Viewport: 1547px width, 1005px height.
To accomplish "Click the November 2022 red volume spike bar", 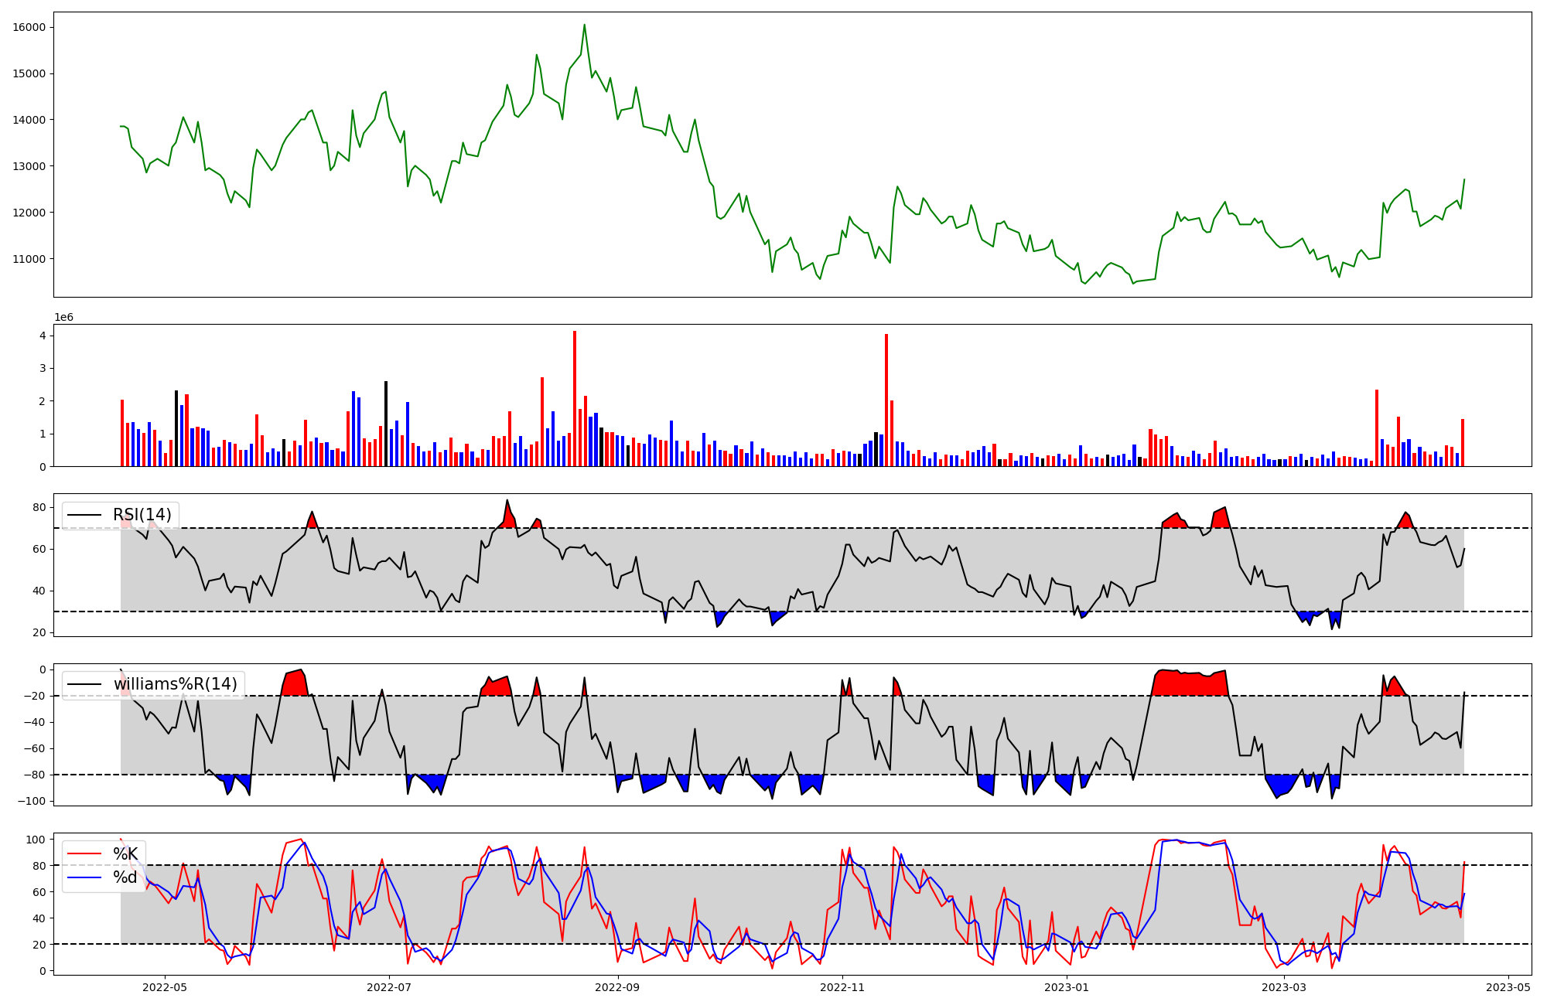I will (x=886, y=400).
